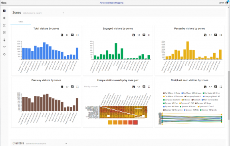Save the Faraway visitors by zones chart
The image size is (230, 146).
(62, 87)
